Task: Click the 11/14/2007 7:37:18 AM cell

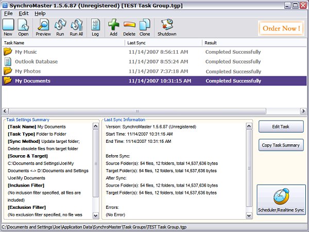Action: [x=158, y=71]
